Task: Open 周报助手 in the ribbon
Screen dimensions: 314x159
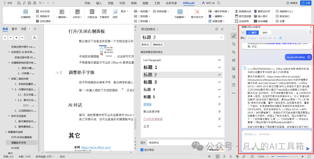Action: 43,16
